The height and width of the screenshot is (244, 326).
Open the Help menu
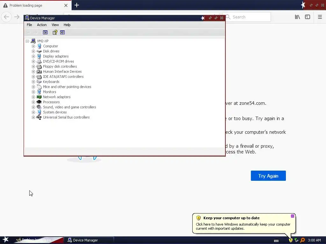[x=67, y=25]
